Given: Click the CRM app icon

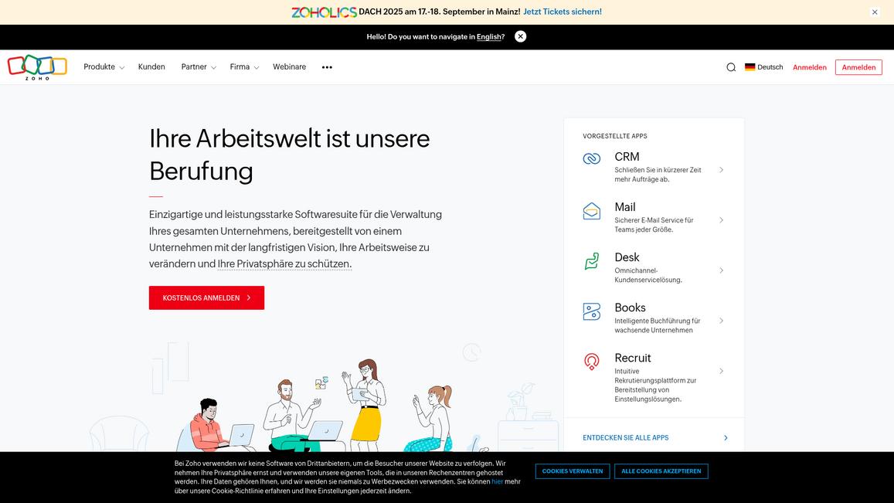Looking at the screenshot, I should click(591, 158).
